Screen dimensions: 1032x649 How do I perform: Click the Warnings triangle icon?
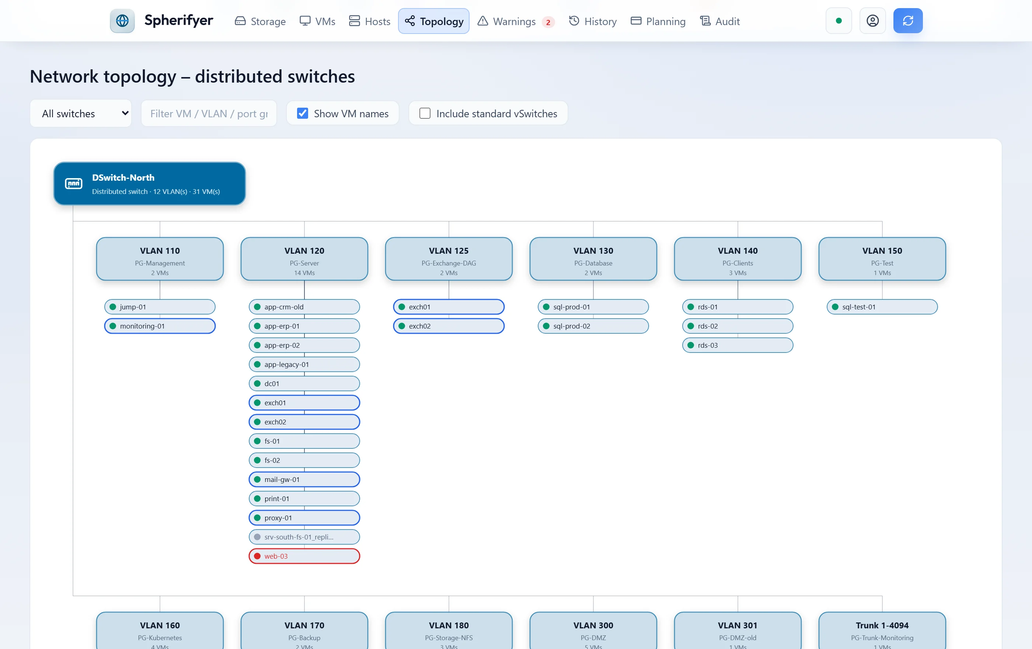[x=482, y=21]
